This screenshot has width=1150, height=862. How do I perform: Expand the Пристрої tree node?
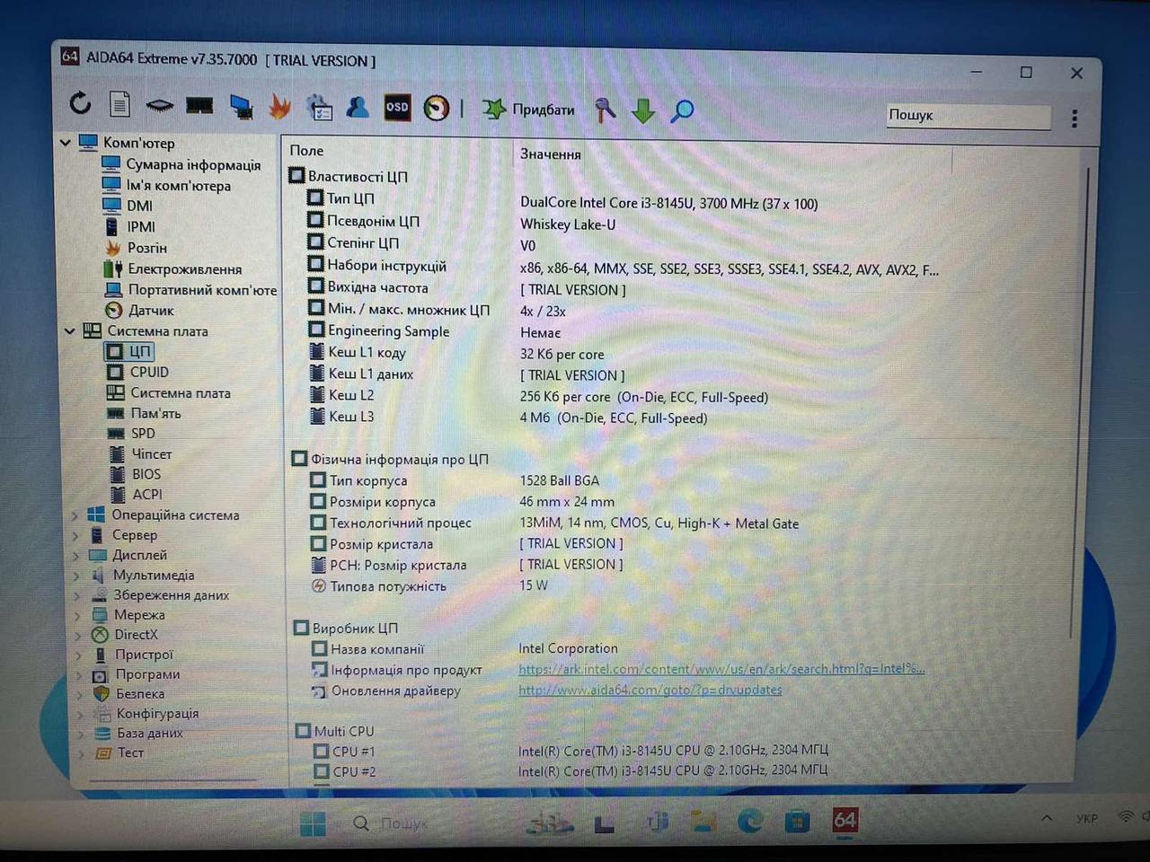[x=80, y=655]
